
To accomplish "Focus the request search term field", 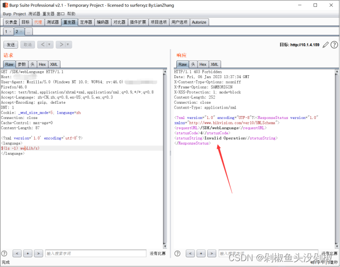I will [x=96, y=253].
